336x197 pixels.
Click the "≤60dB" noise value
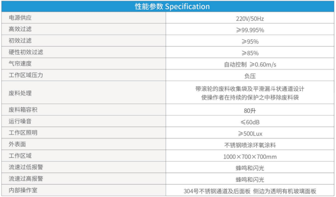250,122
